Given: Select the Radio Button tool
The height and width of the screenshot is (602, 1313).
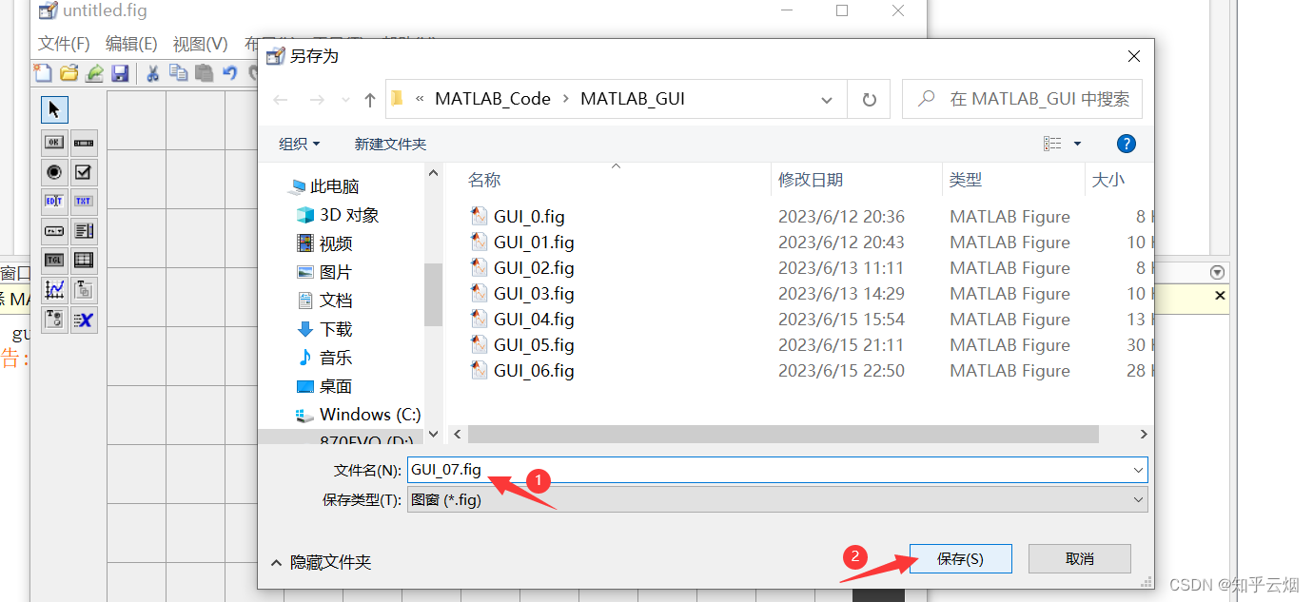Looking at the screenshot, I should 54,172.
